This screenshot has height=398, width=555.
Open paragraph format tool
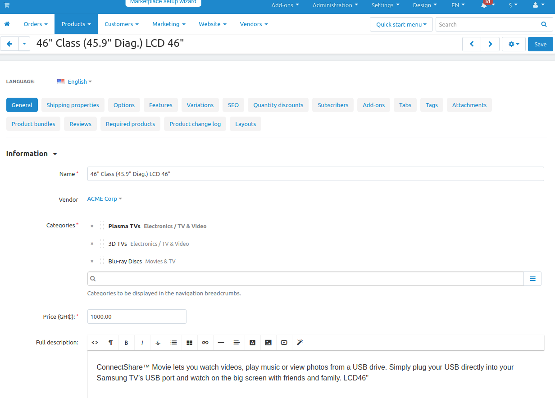click(x=111, y=343)
